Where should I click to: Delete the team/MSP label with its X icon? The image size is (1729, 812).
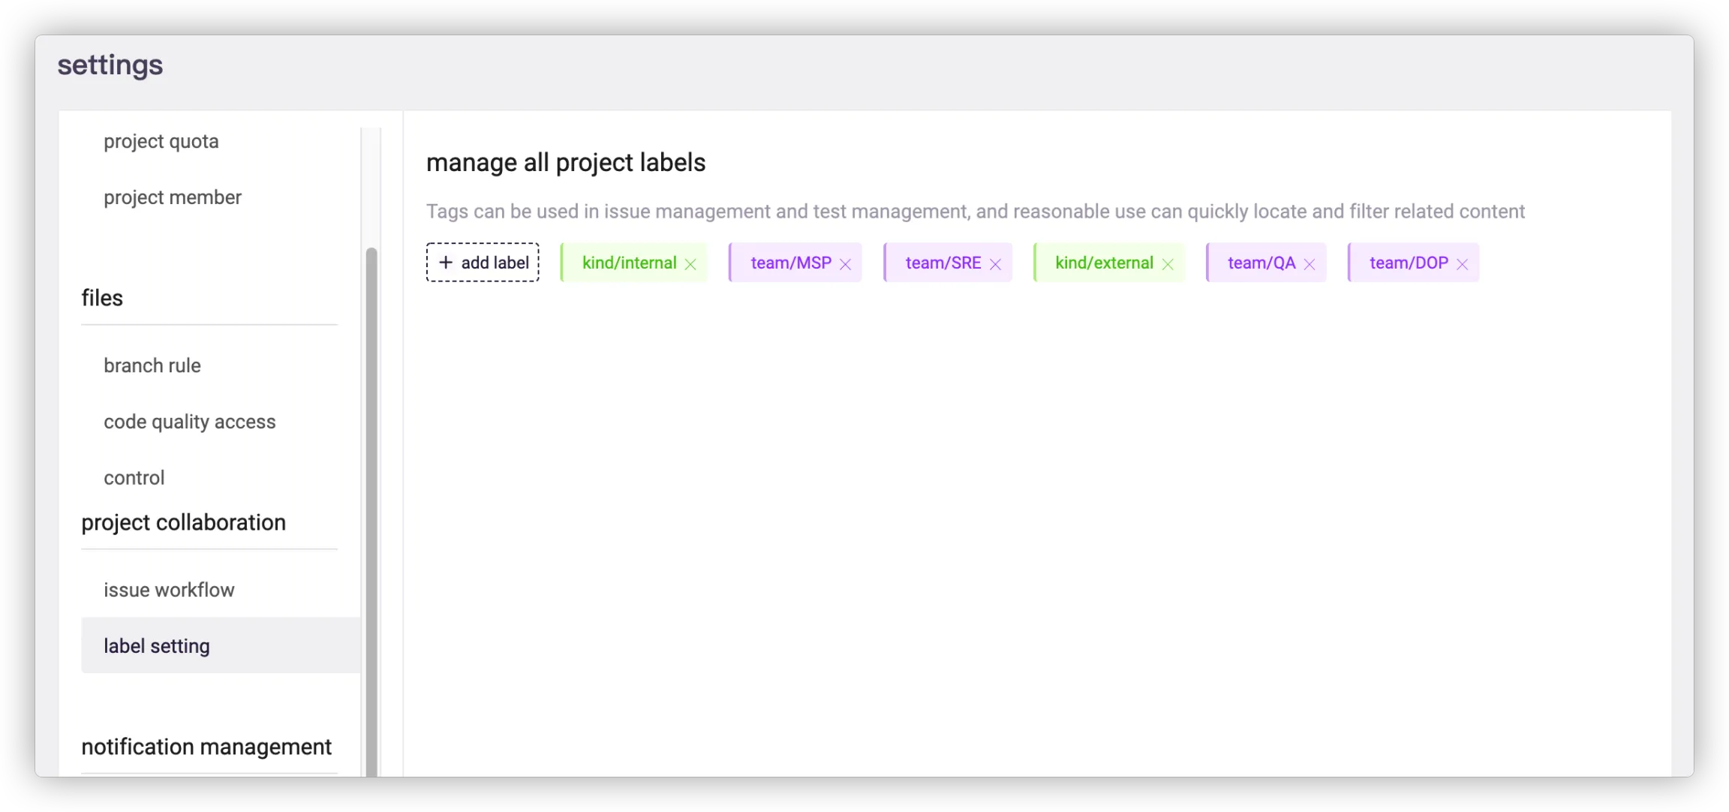coord(845,264)
